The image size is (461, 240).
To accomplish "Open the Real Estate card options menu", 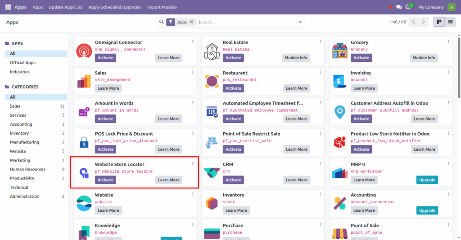I will tap(321, 42).
